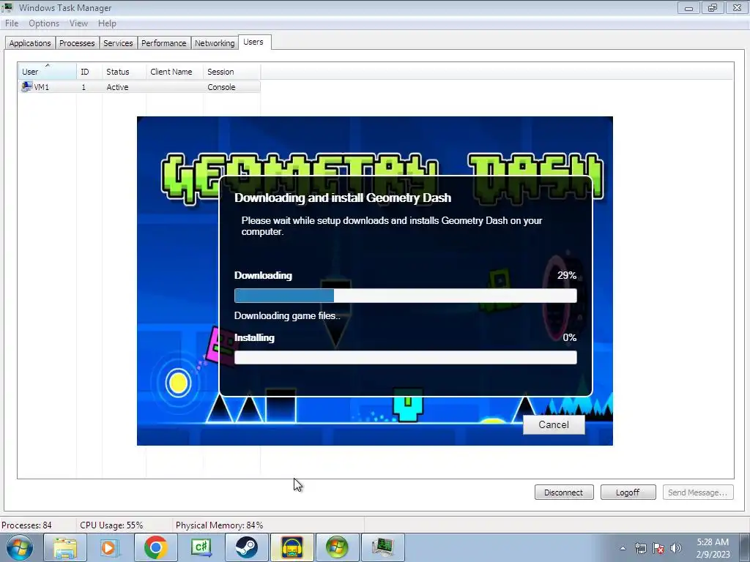Screen dimensions: 750x562
Task: Launch Windows Media Player from taskbar
Action: (x=109, y=547)
